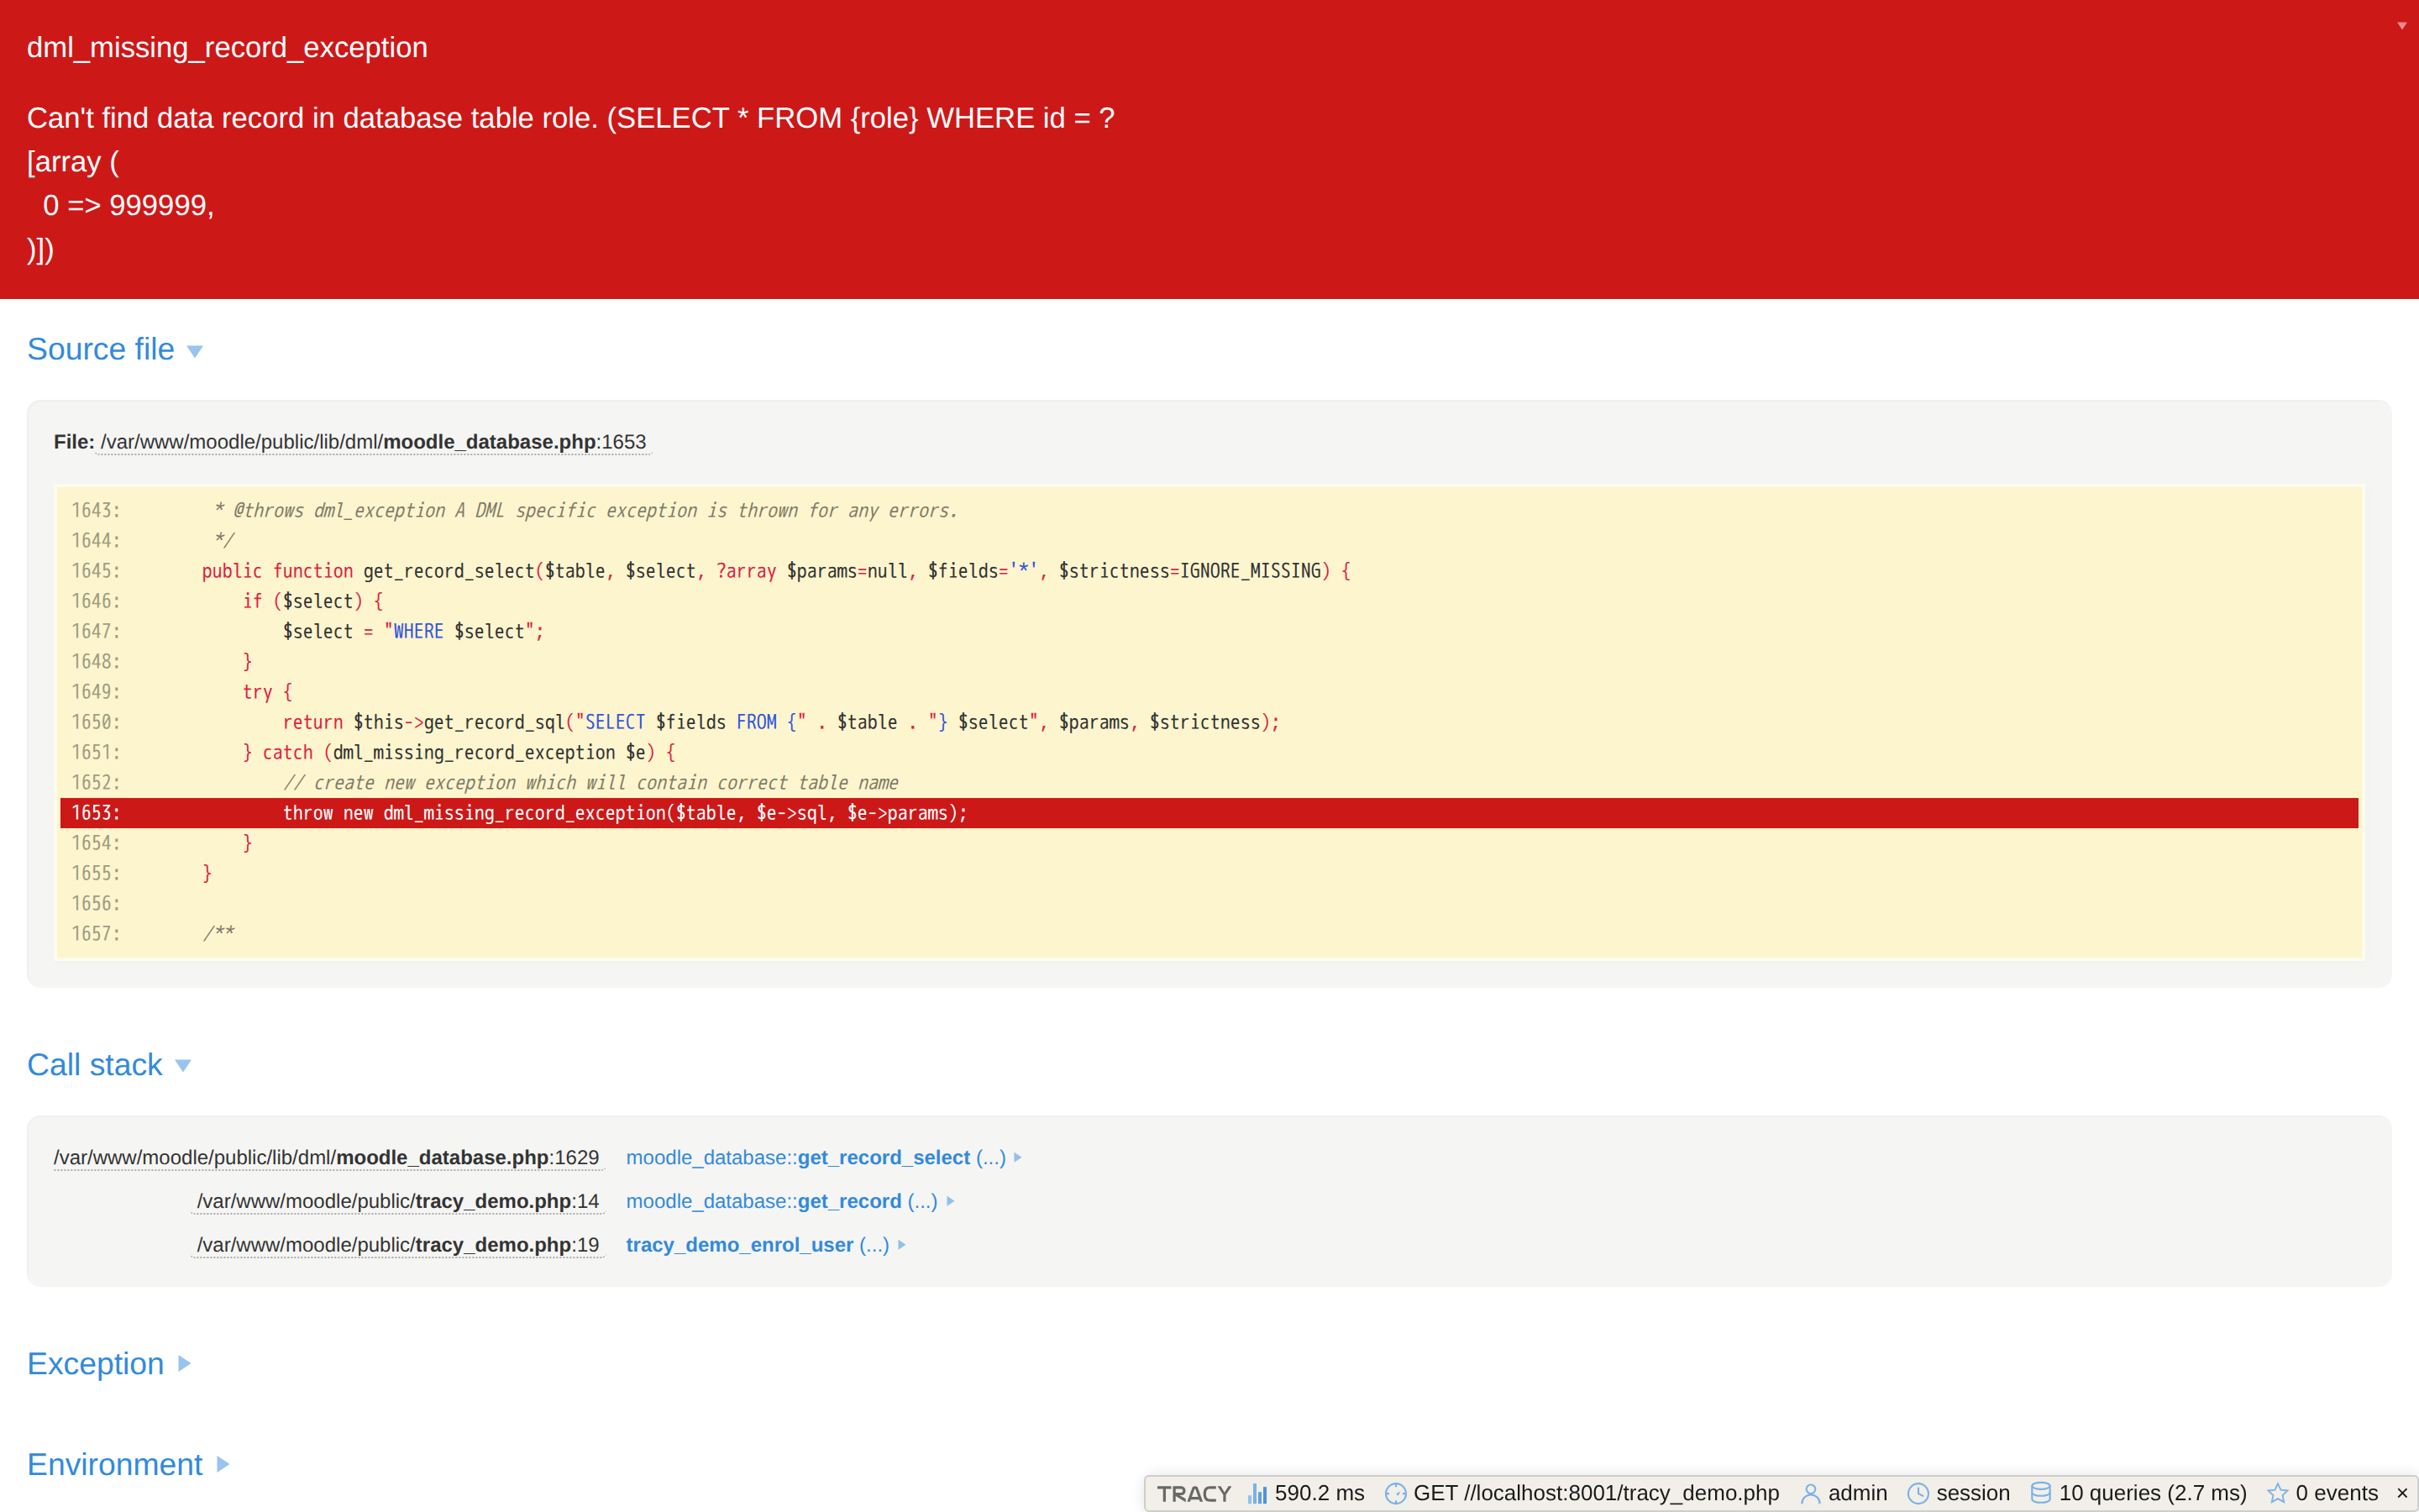This screenshot has height=1512, width=2419.
Task: Click code line 1651 catch statement
Action: [459, 752]
